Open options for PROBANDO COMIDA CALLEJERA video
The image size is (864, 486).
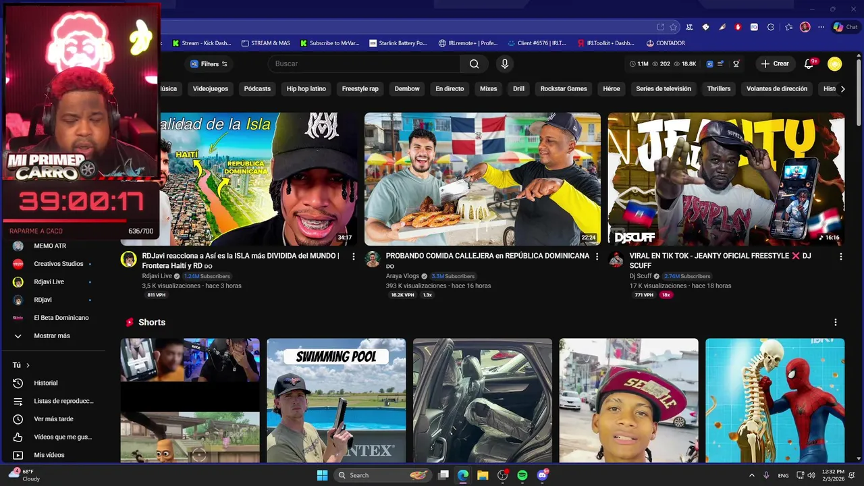(x=597, y=256)
